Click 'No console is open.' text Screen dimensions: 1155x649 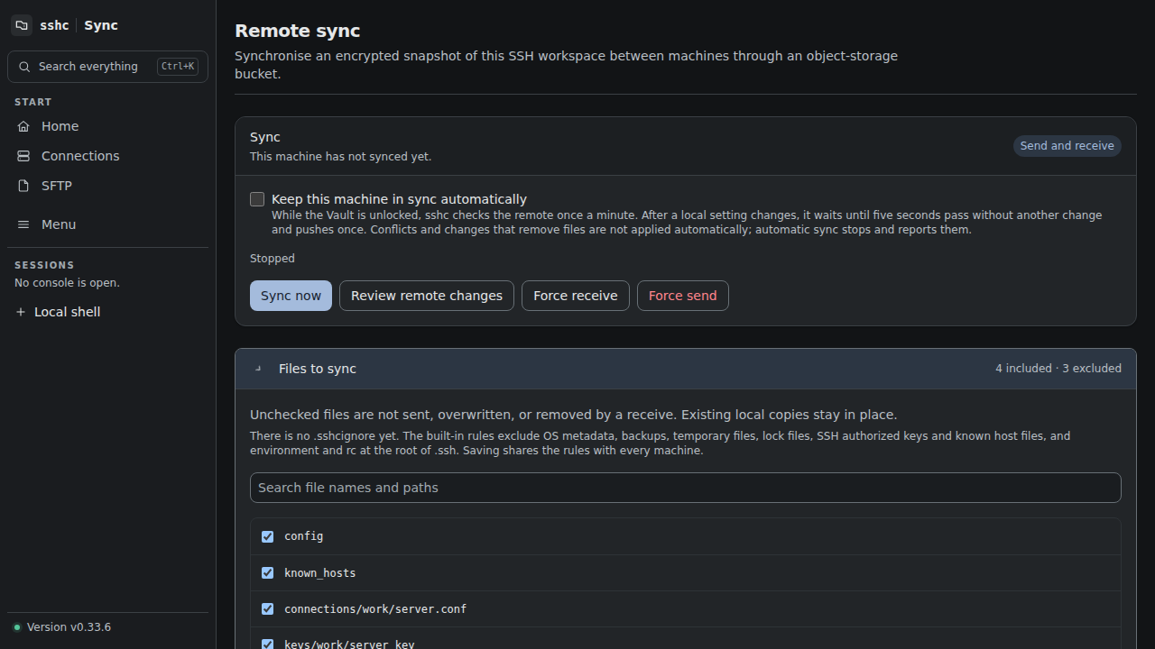pos(67,283)
